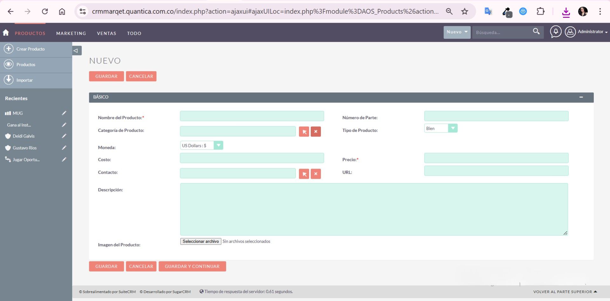
Task: Click the select arrow for Categoría de Producto
Action: pyautogui.click(x=304, y=132)
